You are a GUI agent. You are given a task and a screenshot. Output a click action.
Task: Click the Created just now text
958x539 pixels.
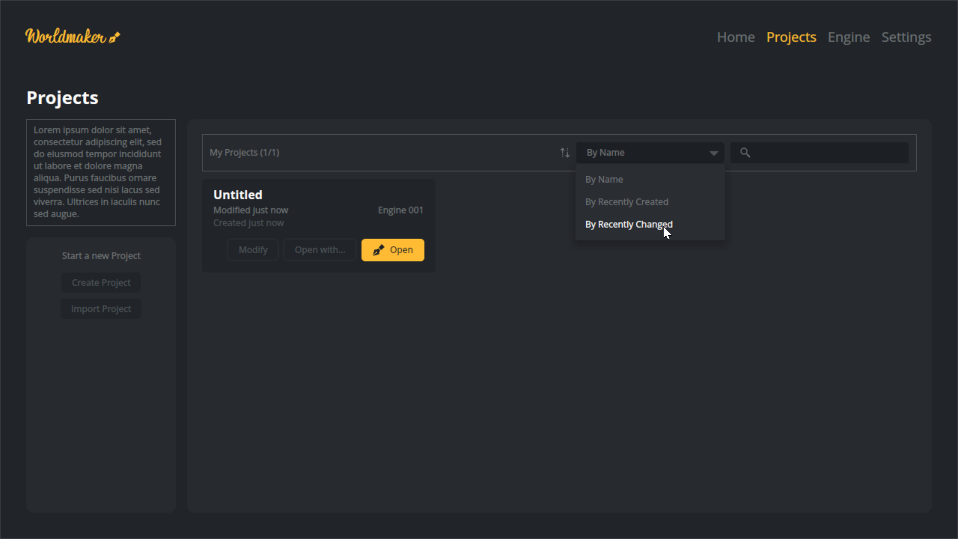[x=248, y=223]
